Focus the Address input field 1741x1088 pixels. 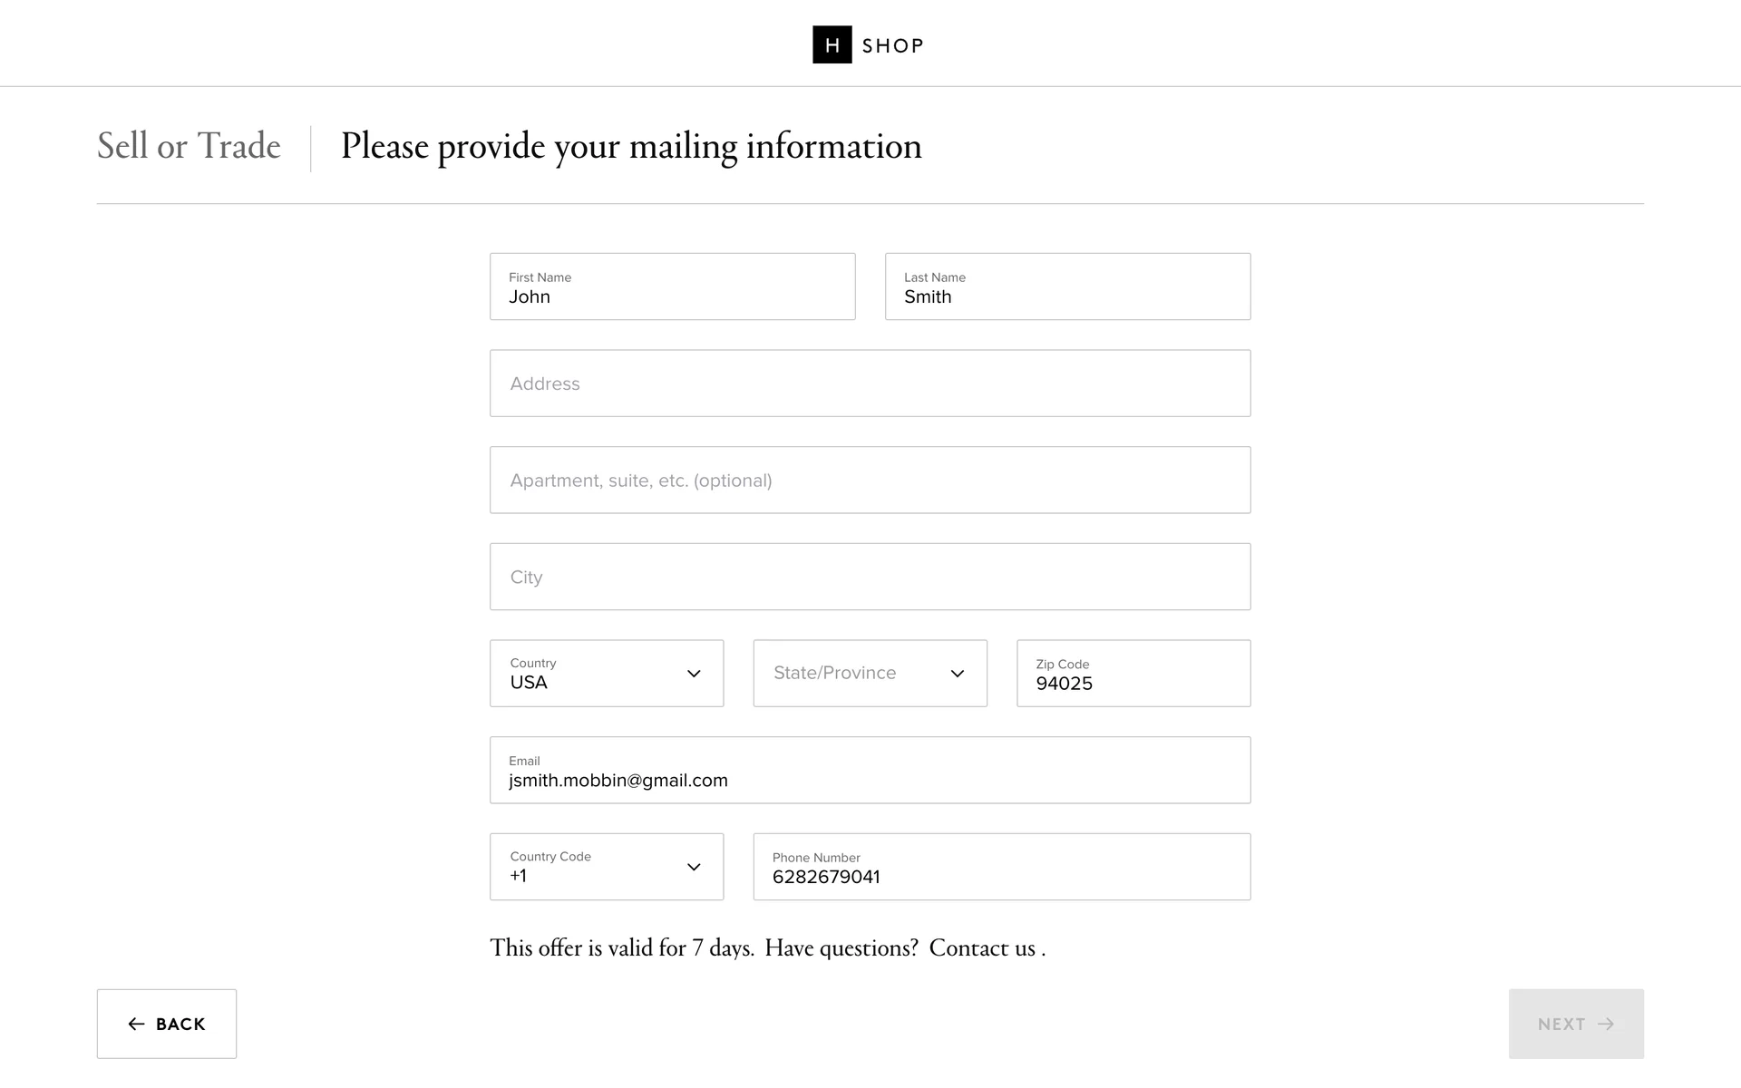pyautogui.click(x=870, y=384)
